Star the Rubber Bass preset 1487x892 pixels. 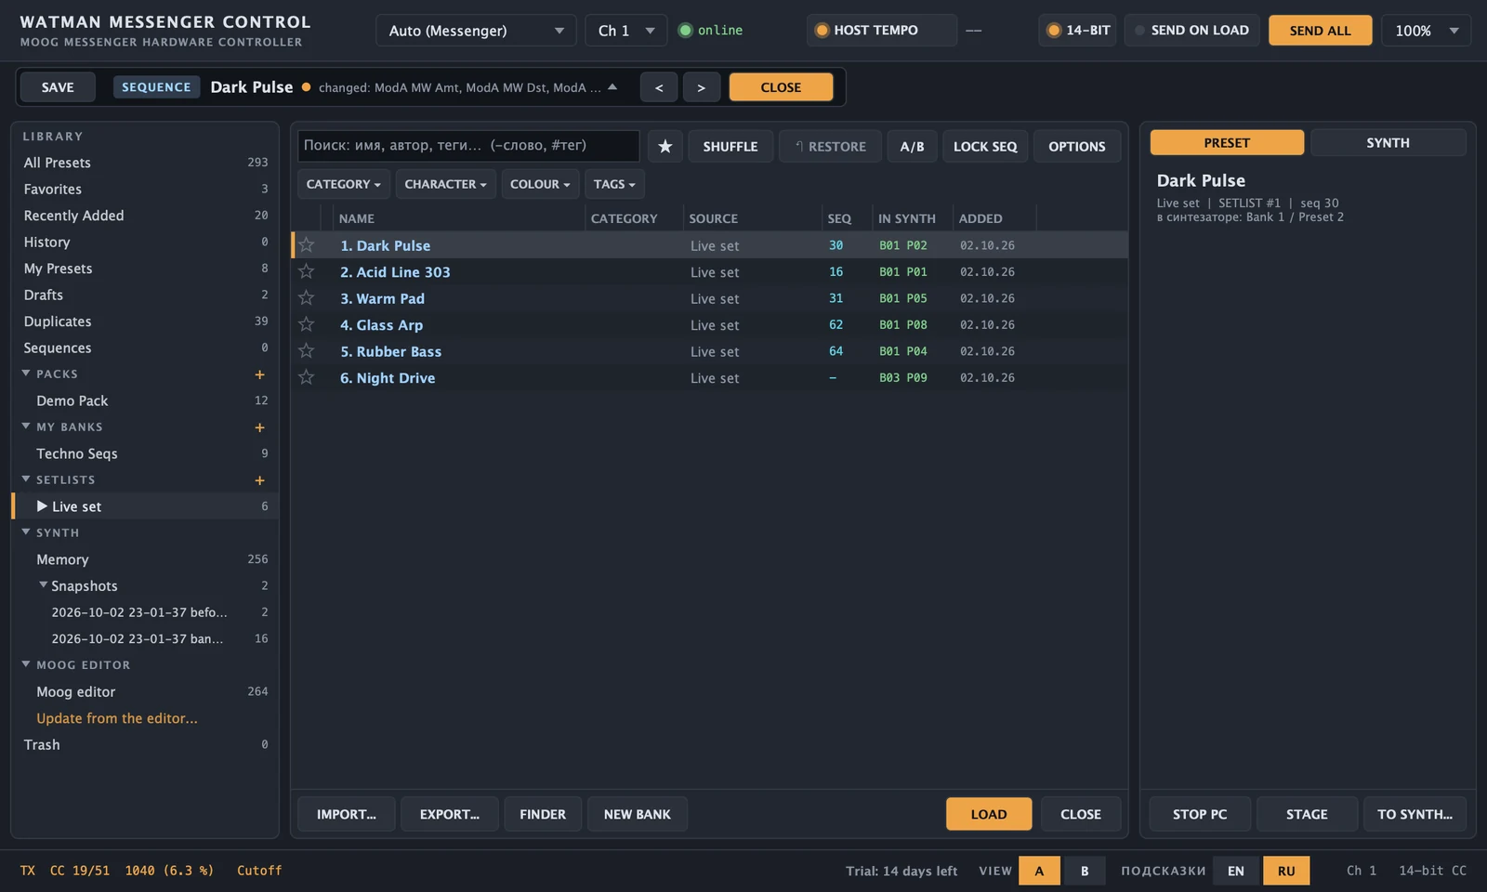tap(307, 351)
